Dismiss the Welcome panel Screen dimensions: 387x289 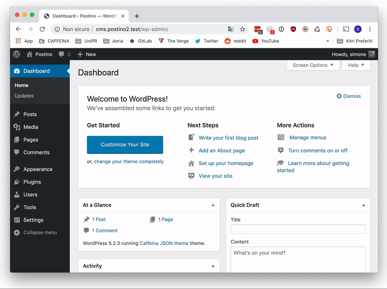pyautogui.click(x=349, y=96)
